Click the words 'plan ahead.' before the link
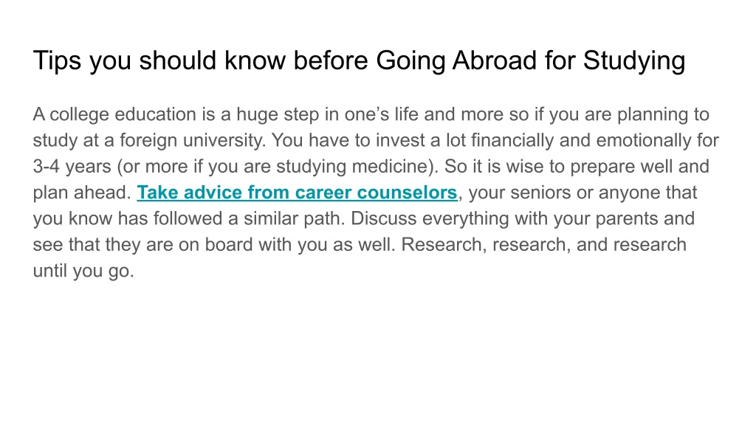Image resolution: width=756 pixels, height=425 pixels. point(82,193)
